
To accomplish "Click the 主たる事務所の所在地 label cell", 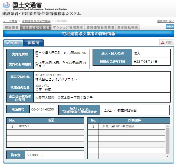I will [x=20, y=97].
